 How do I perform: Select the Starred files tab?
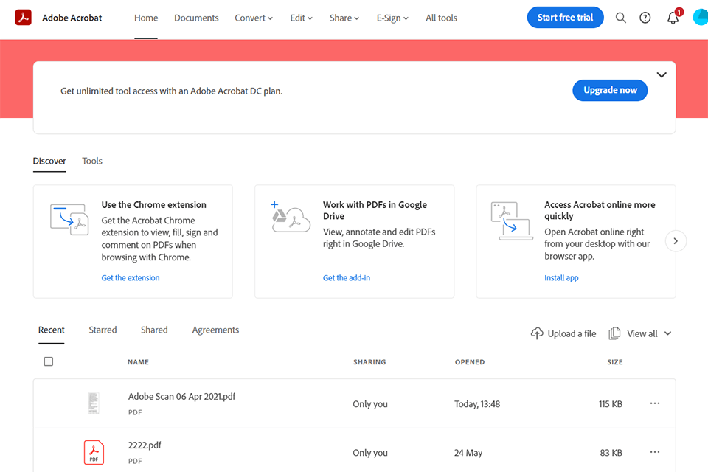[x=103, y=330]
